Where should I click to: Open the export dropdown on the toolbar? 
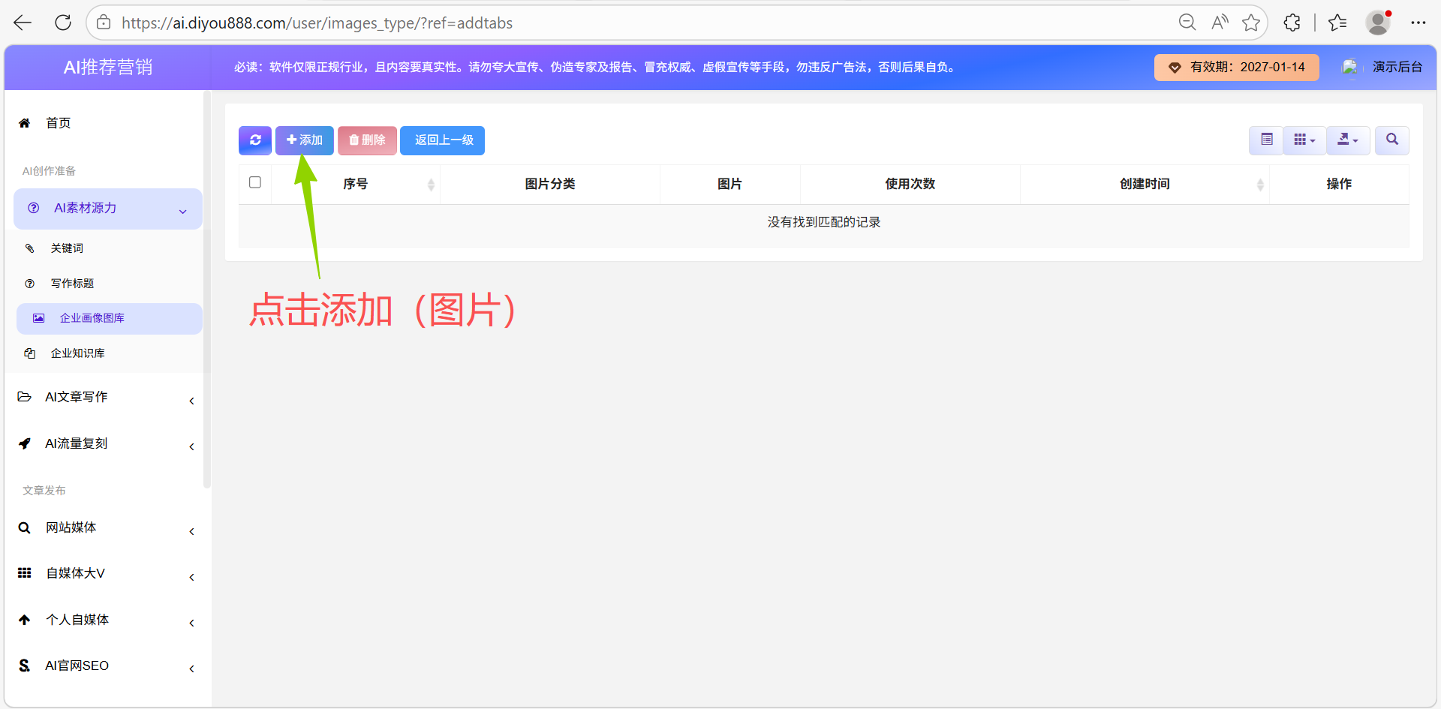[1348, 140]
